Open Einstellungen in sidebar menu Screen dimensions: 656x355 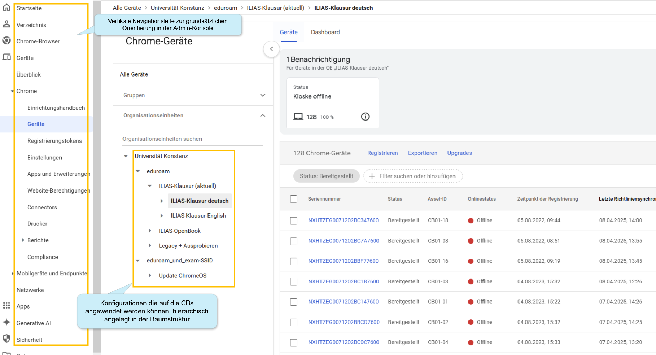click(x=44, y=158)
